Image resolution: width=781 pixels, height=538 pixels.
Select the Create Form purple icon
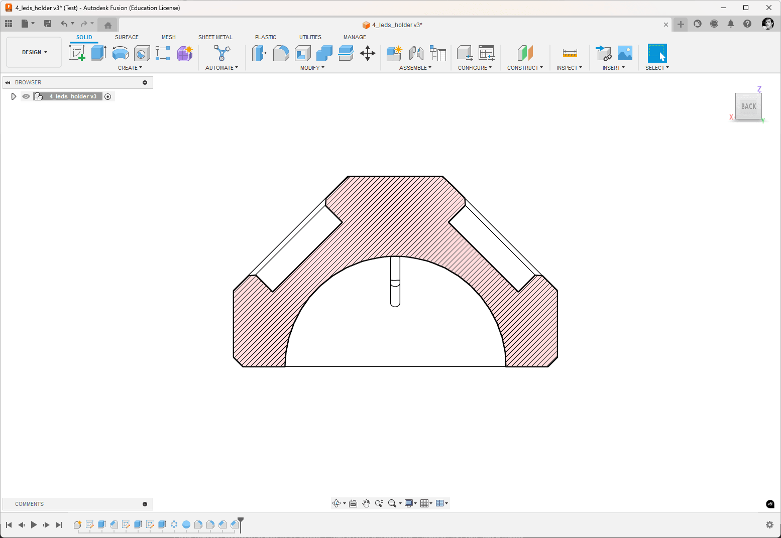(184, 53)
